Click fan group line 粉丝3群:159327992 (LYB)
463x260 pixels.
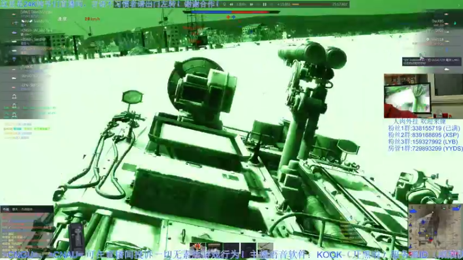423,142
